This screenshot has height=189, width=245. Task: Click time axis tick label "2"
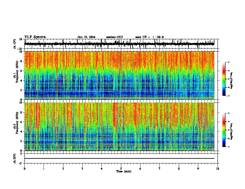[63, 169]
